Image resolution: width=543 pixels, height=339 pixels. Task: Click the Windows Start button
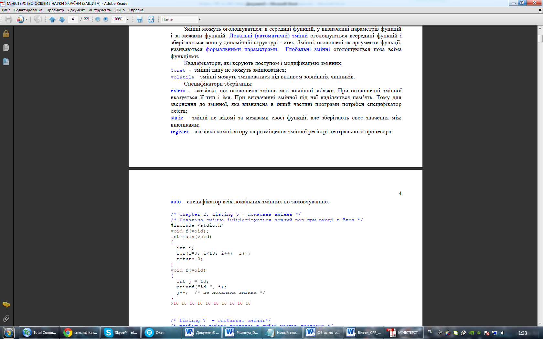pyautogui.click(x=9, y=333)
